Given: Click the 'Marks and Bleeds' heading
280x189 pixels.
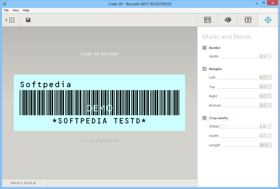Looking at the screenshot, I should pyautogui.click(x=227, y=37).
